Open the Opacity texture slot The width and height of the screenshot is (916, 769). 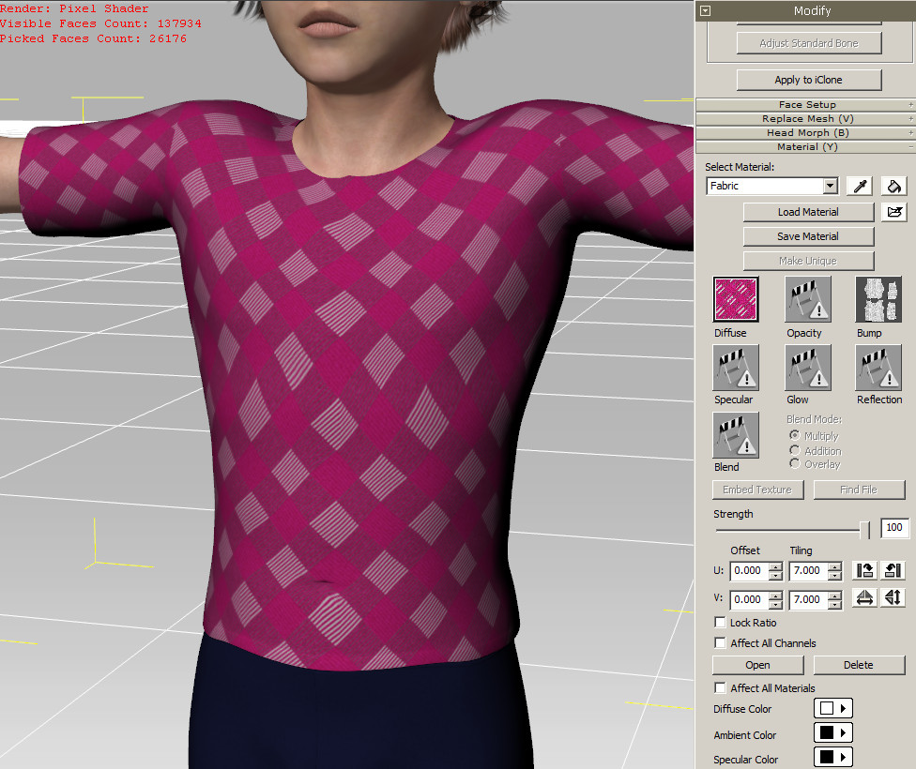(x=808, y=299)
